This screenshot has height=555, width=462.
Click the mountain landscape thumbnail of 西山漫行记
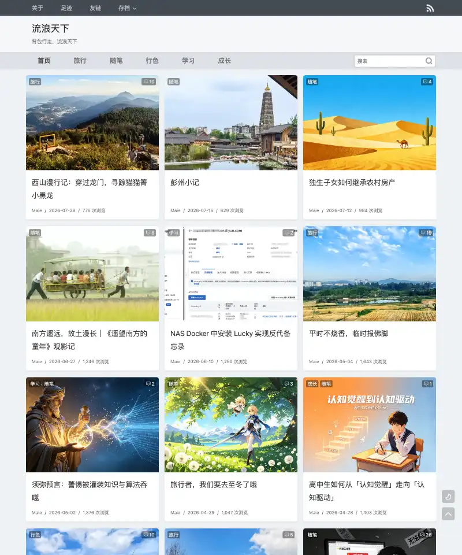click(92, 123)
